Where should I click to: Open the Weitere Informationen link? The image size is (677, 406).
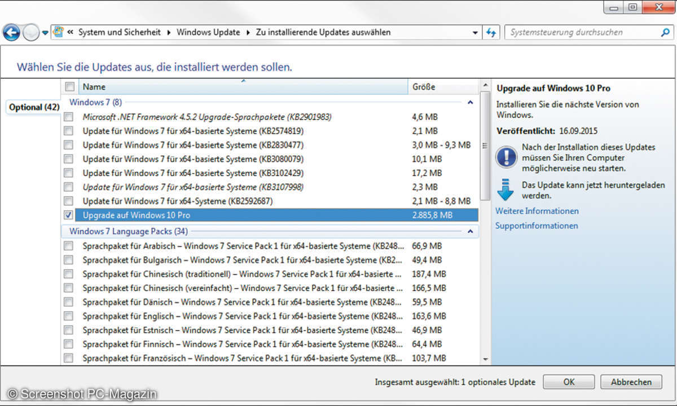coord(537,211)
